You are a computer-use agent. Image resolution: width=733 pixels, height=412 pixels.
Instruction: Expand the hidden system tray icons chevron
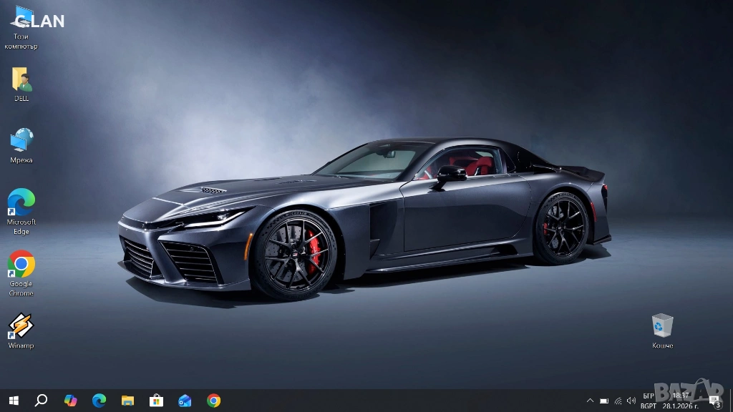coord(590,401)
